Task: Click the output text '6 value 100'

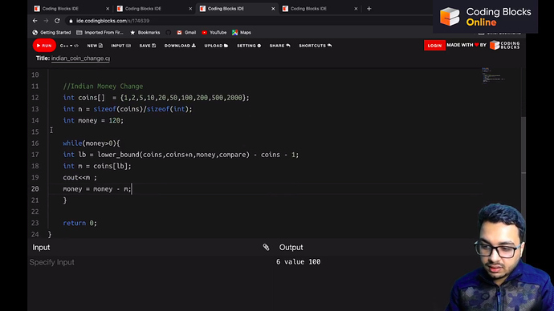Action: click(x=298, y=261)
